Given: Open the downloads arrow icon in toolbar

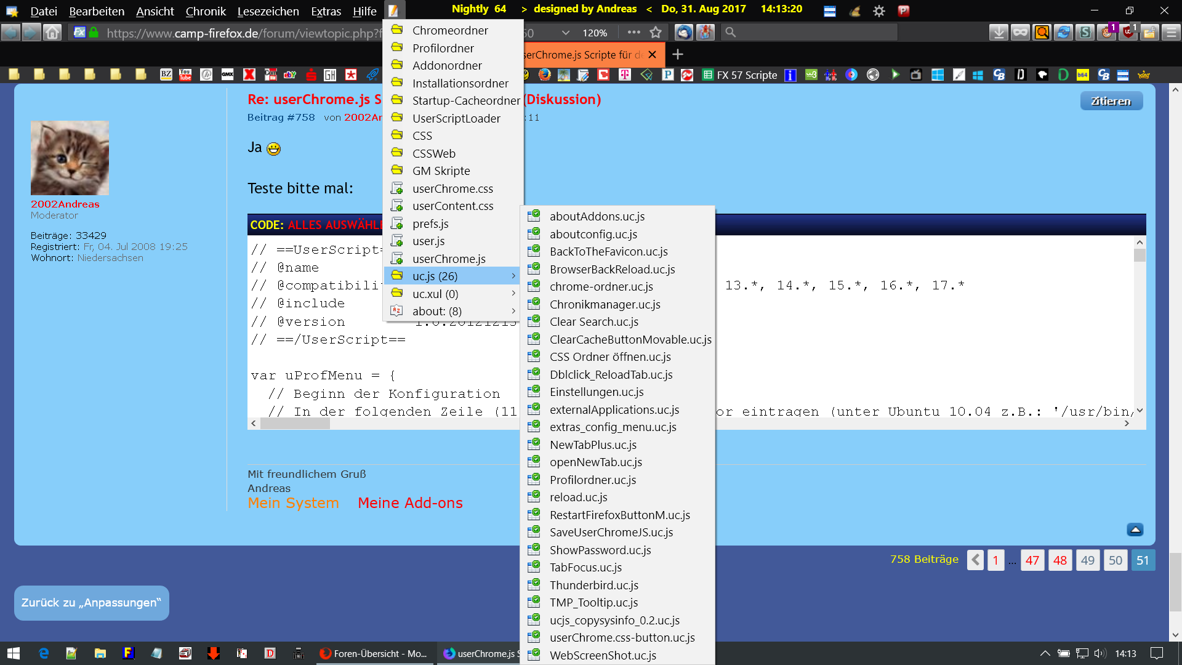Looking at the screenshot, I should click(x=999, y=32).
